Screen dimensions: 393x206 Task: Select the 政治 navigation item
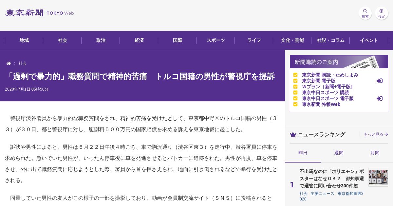pos(101,40)
